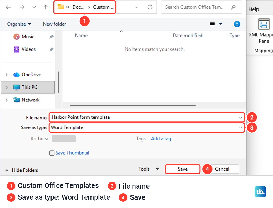Screen dimensions: 273x208
Task: Collapse the pane with Hide Folders
Action: [x=21, y=170]
